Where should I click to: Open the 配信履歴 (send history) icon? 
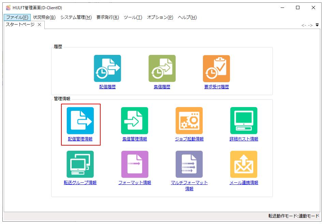pyautogui.click(x=107, y=69)
